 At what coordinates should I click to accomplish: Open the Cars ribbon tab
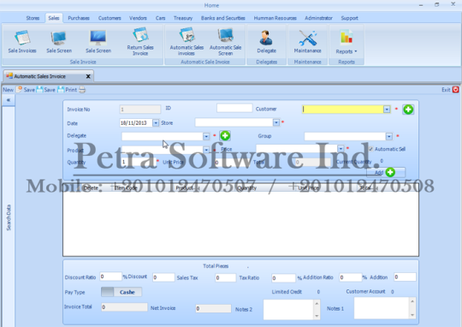tap(160, 18)
